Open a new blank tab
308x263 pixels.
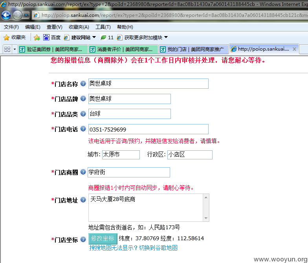point(303,49)
